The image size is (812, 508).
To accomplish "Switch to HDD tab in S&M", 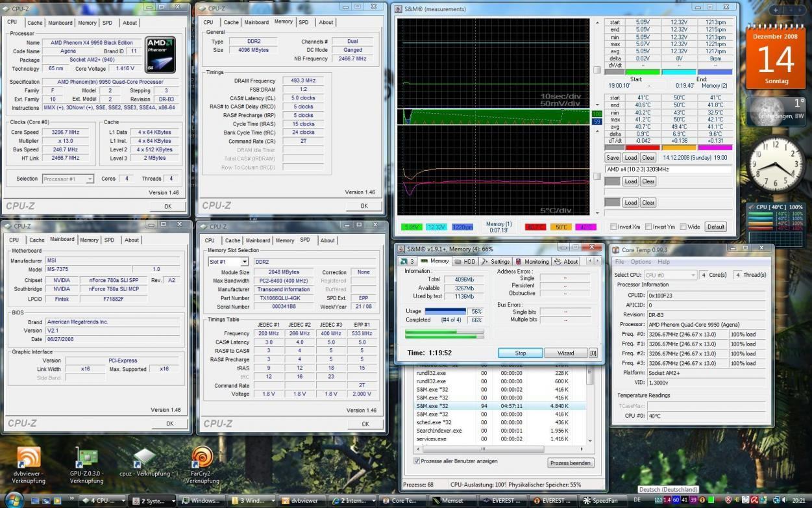I will (x=465, y=261).
